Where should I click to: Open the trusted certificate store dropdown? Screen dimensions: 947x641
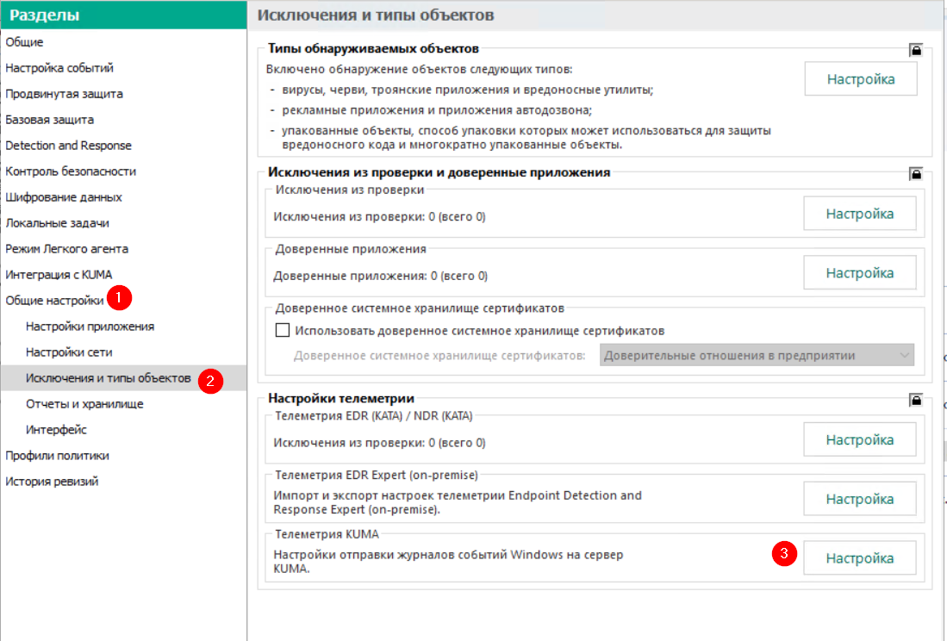click(757, 355)
